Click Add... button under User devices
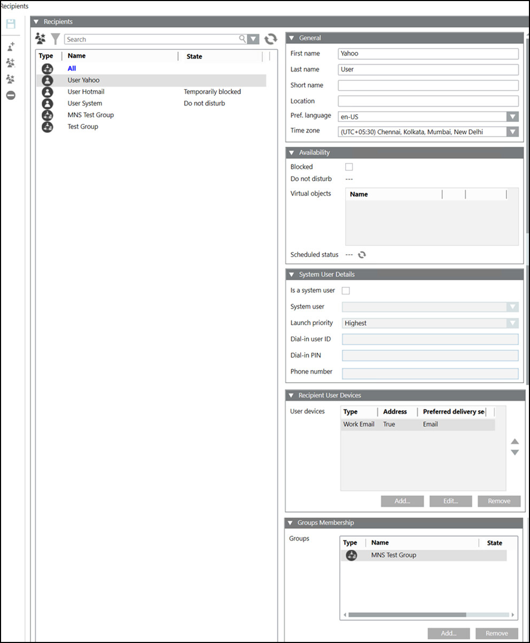 pyautogui.click(x=402, y=501)
